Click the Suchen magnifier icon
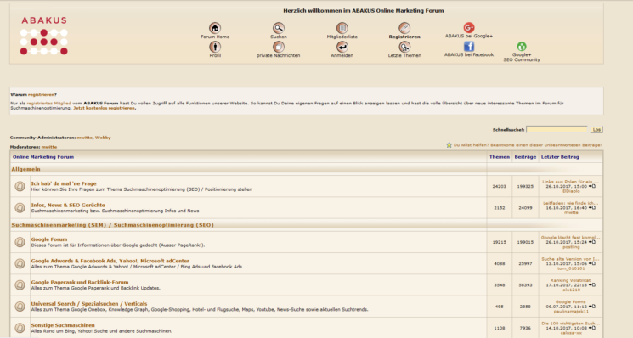The image size is (633, 338). pyautogui.click(x=278, y=28)
